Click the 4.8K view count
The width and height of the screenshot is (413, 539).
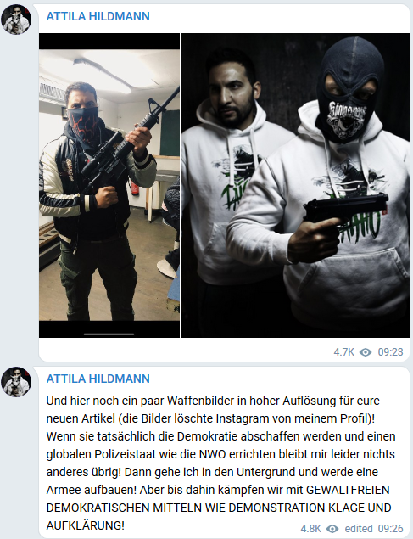click(310, 528)
